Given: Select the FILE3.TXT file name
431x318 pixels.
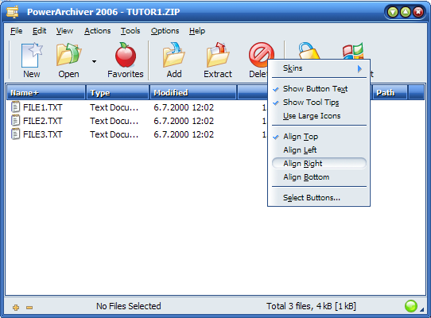Looking at the screenshot, I should [x=43, y=134].
